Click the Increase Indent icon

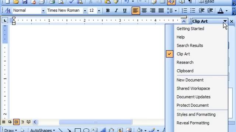pos(210,11)
